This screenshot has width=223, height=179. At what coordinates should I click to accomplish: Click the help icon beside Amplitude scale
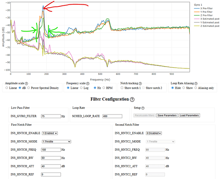27,83
